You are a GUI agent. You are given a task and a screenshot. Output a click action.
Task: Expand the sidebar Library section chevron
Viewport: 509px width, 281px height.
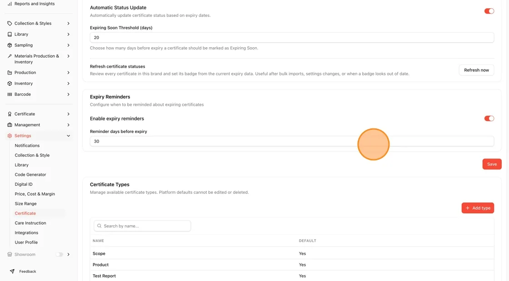tap(68, 35)
